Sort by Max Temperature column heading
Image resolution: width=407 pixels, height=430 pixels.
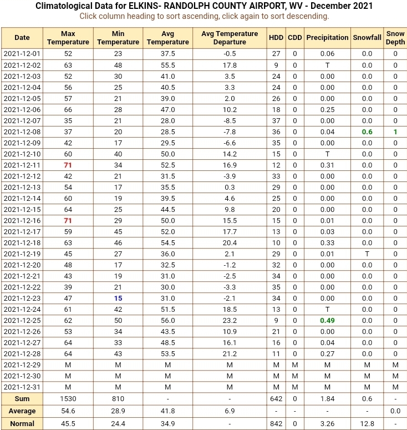click(x=68, y=38)
